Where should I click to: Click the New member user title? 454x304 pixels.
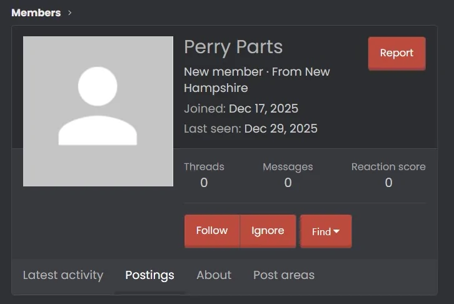(223, 72)
